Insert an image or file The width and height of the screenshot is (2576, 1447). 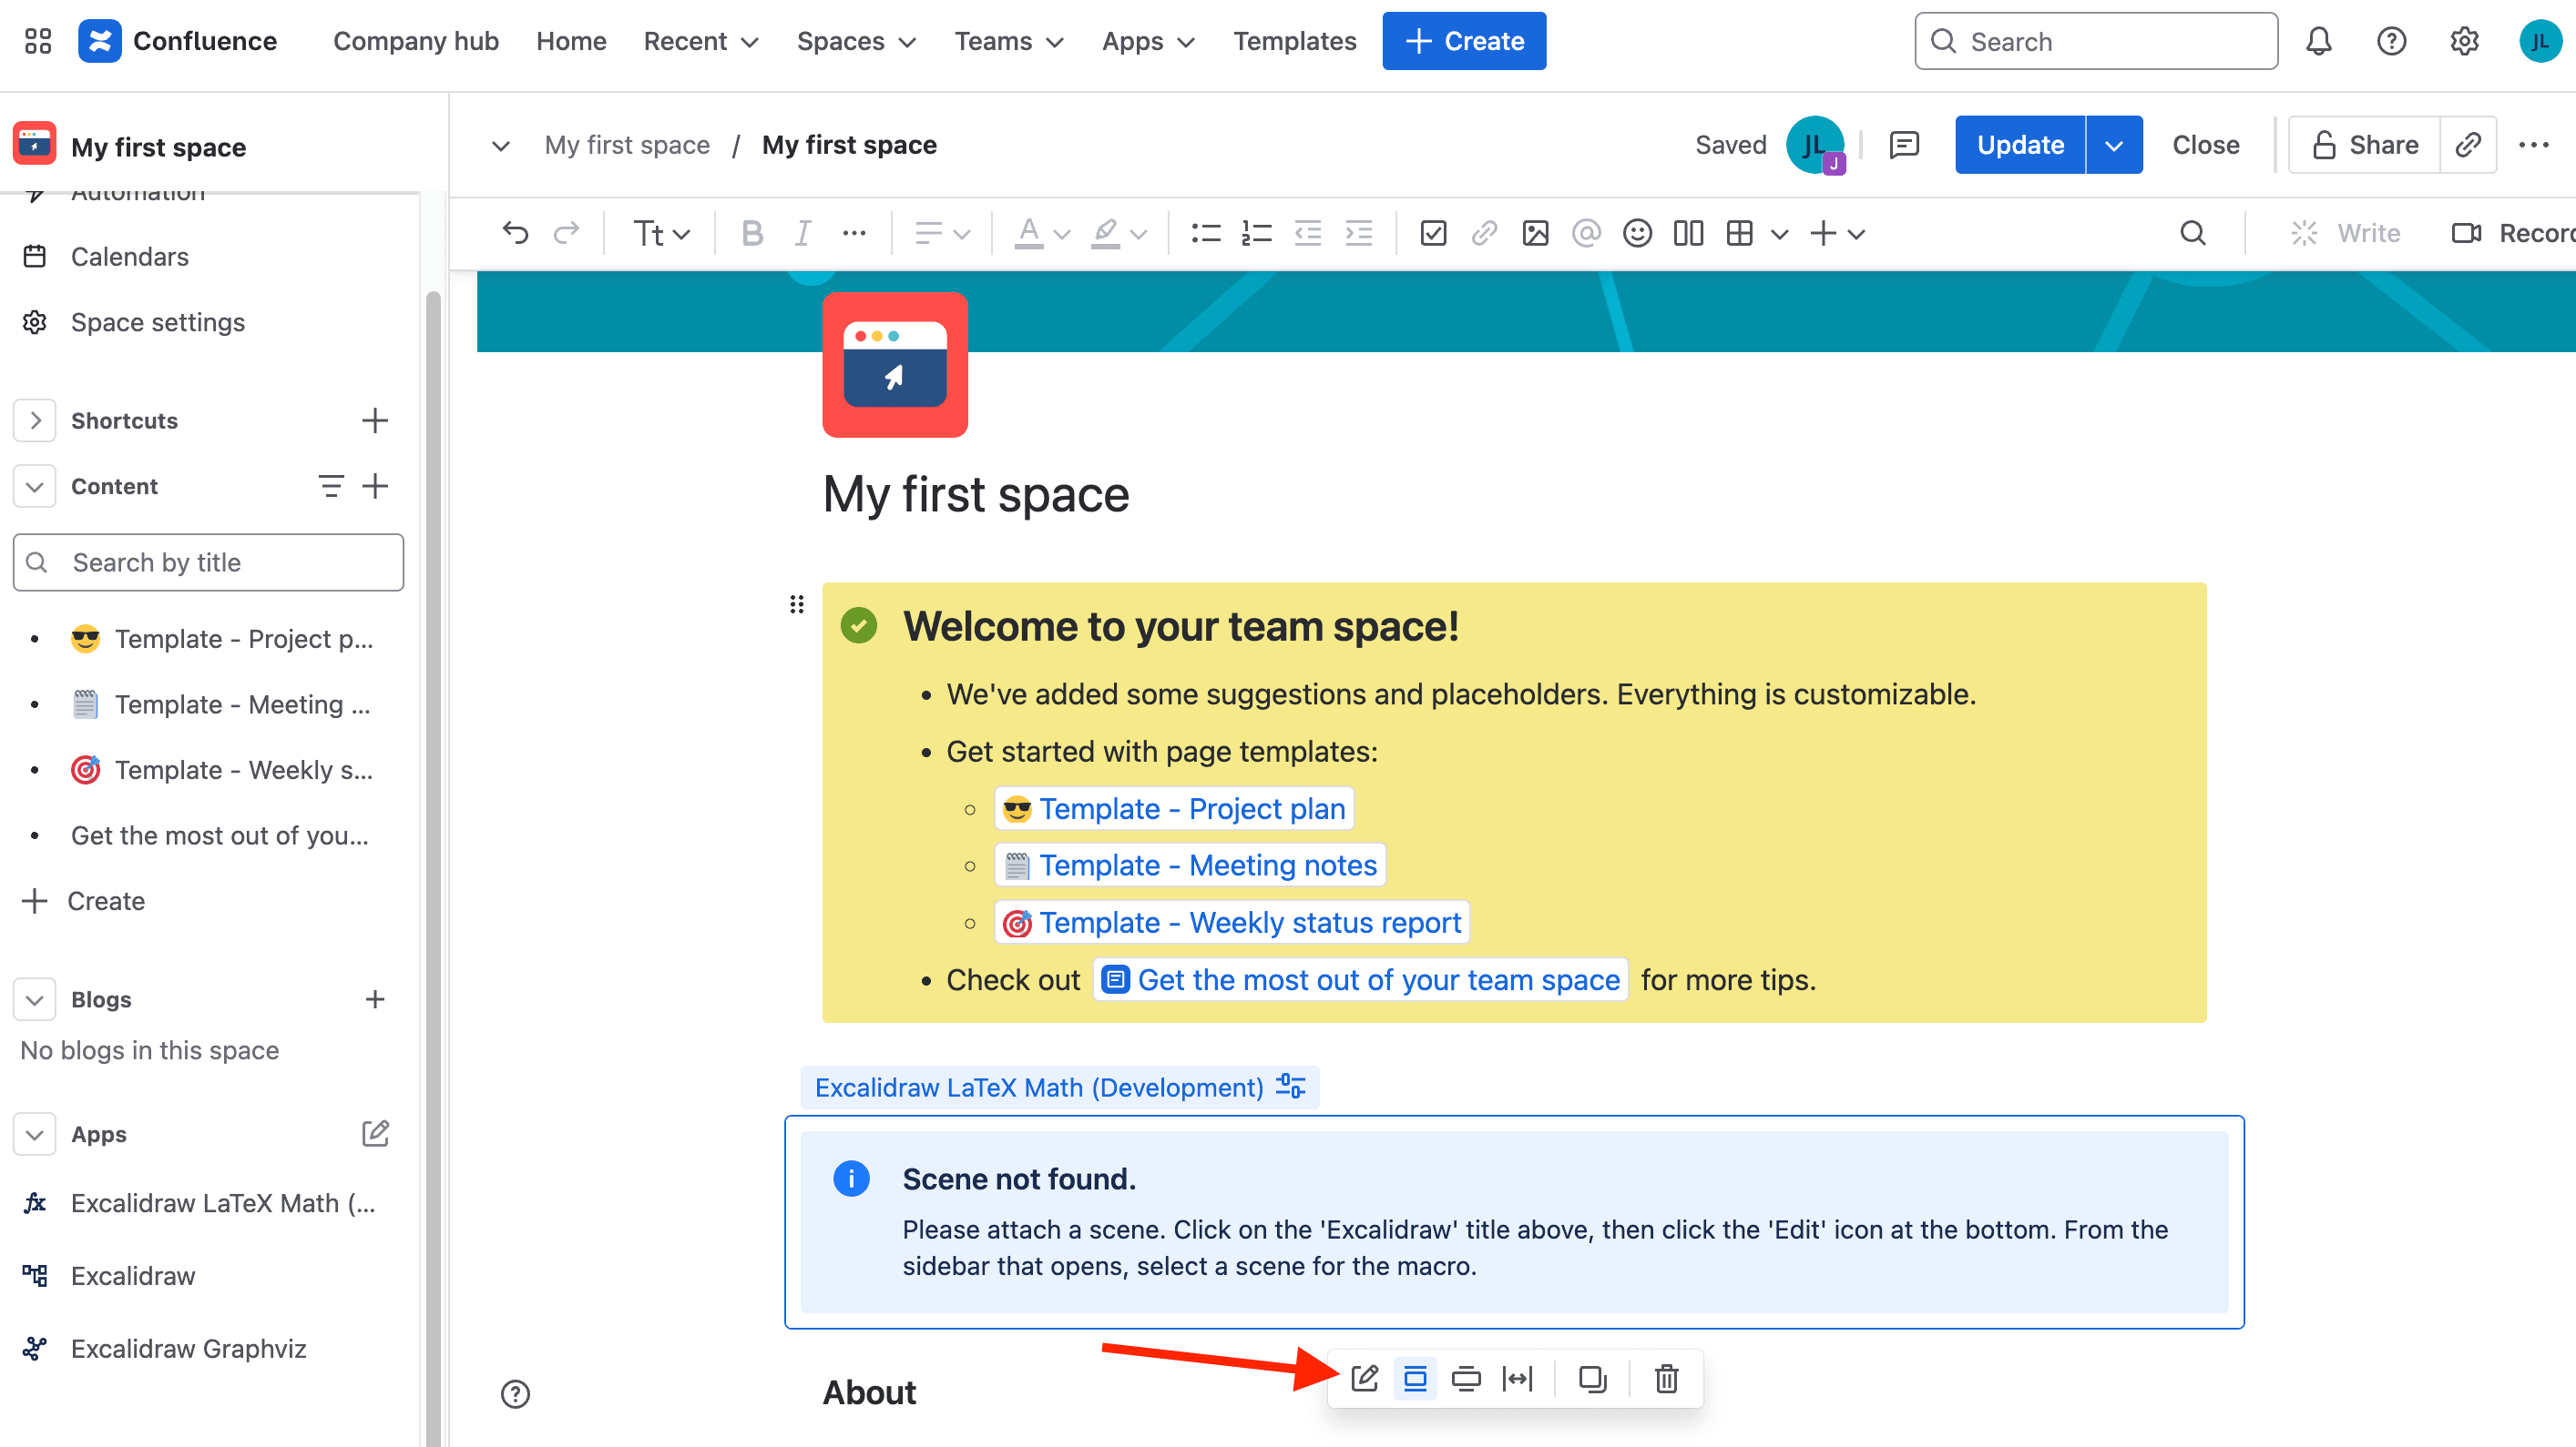[x=1535, y=233]
